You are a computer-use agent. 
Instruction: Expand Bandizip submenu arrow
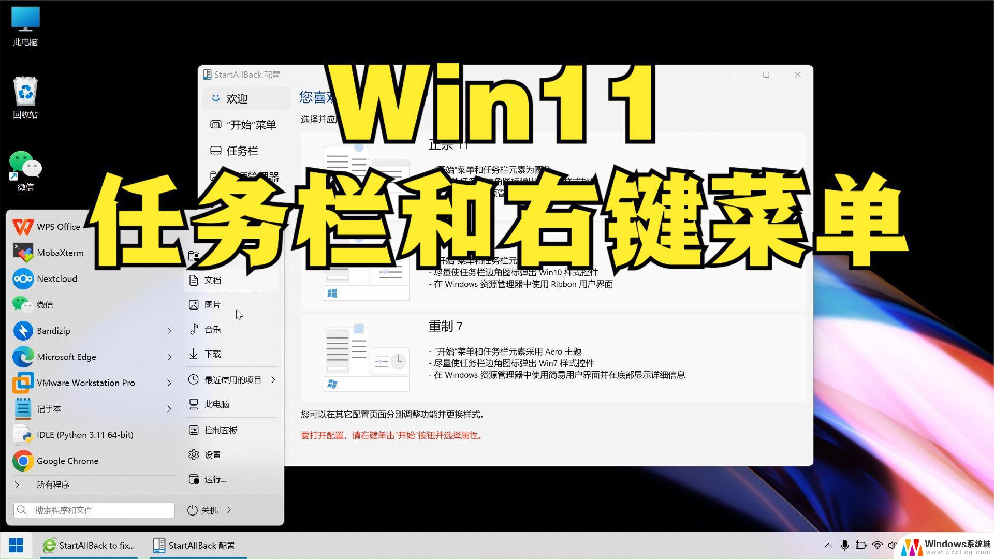[169, 330]
